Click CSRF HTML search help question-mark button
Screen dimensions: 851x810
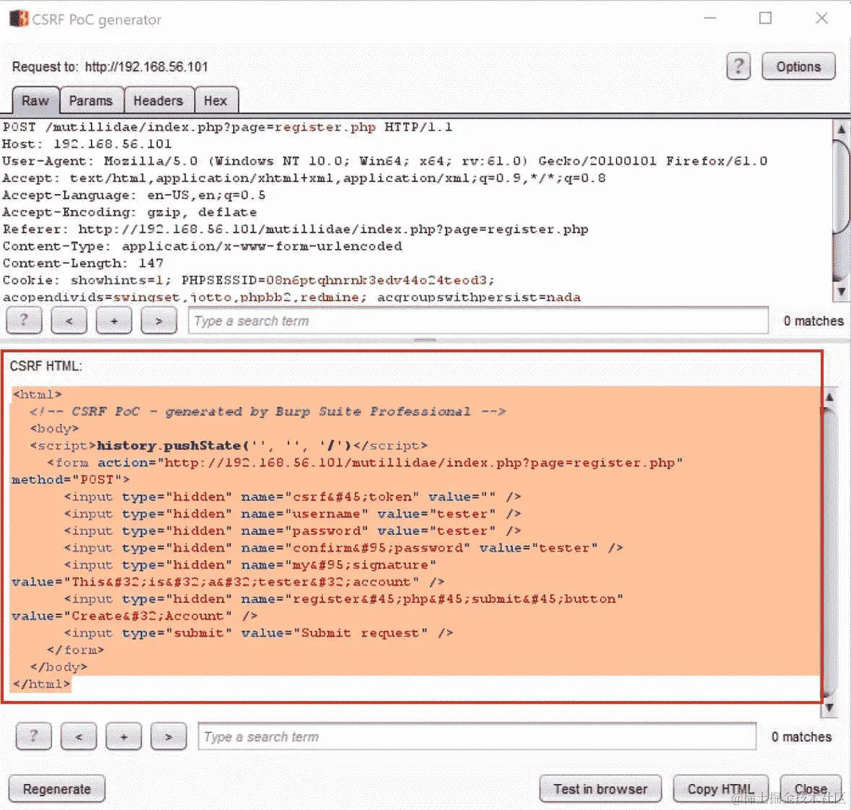(34, 736)
